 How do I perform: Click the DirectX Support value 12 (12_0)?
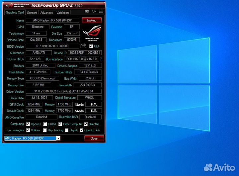coord(90,66)
